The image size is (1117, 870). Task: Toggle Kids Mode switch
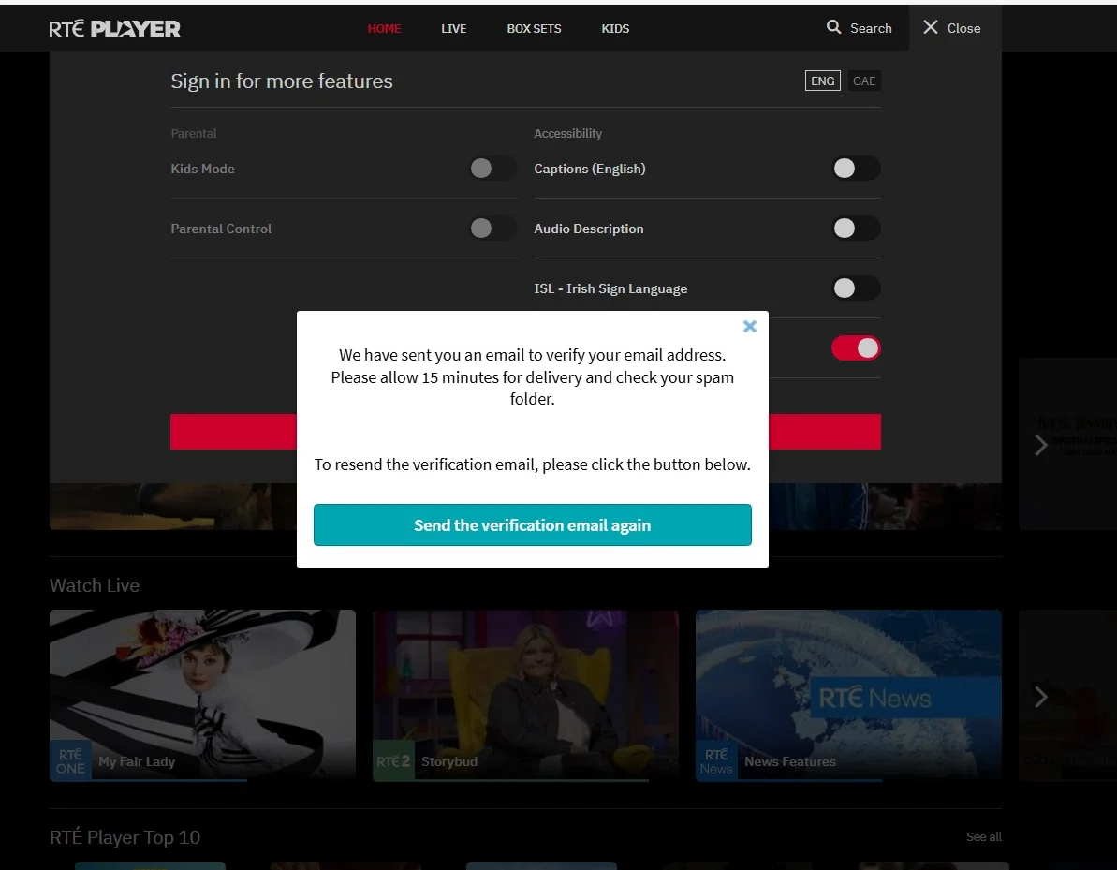tap(493, 169)
